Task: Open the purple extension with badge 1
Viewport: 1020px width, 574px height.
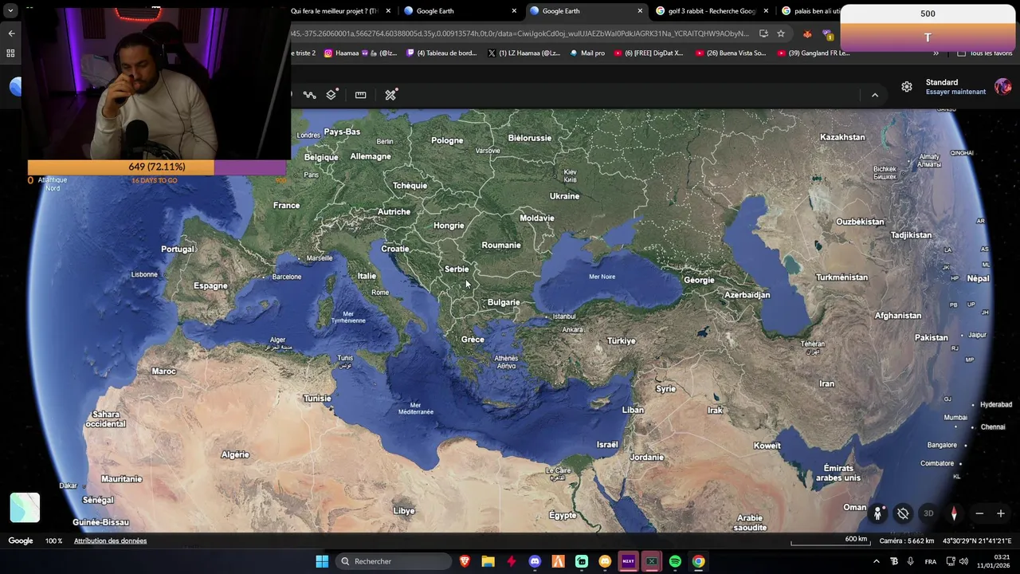Action: (828, 34)
